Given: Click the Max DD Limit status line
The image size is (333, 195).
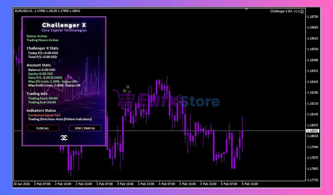Looking at the screenshot, I should [52, 81].
